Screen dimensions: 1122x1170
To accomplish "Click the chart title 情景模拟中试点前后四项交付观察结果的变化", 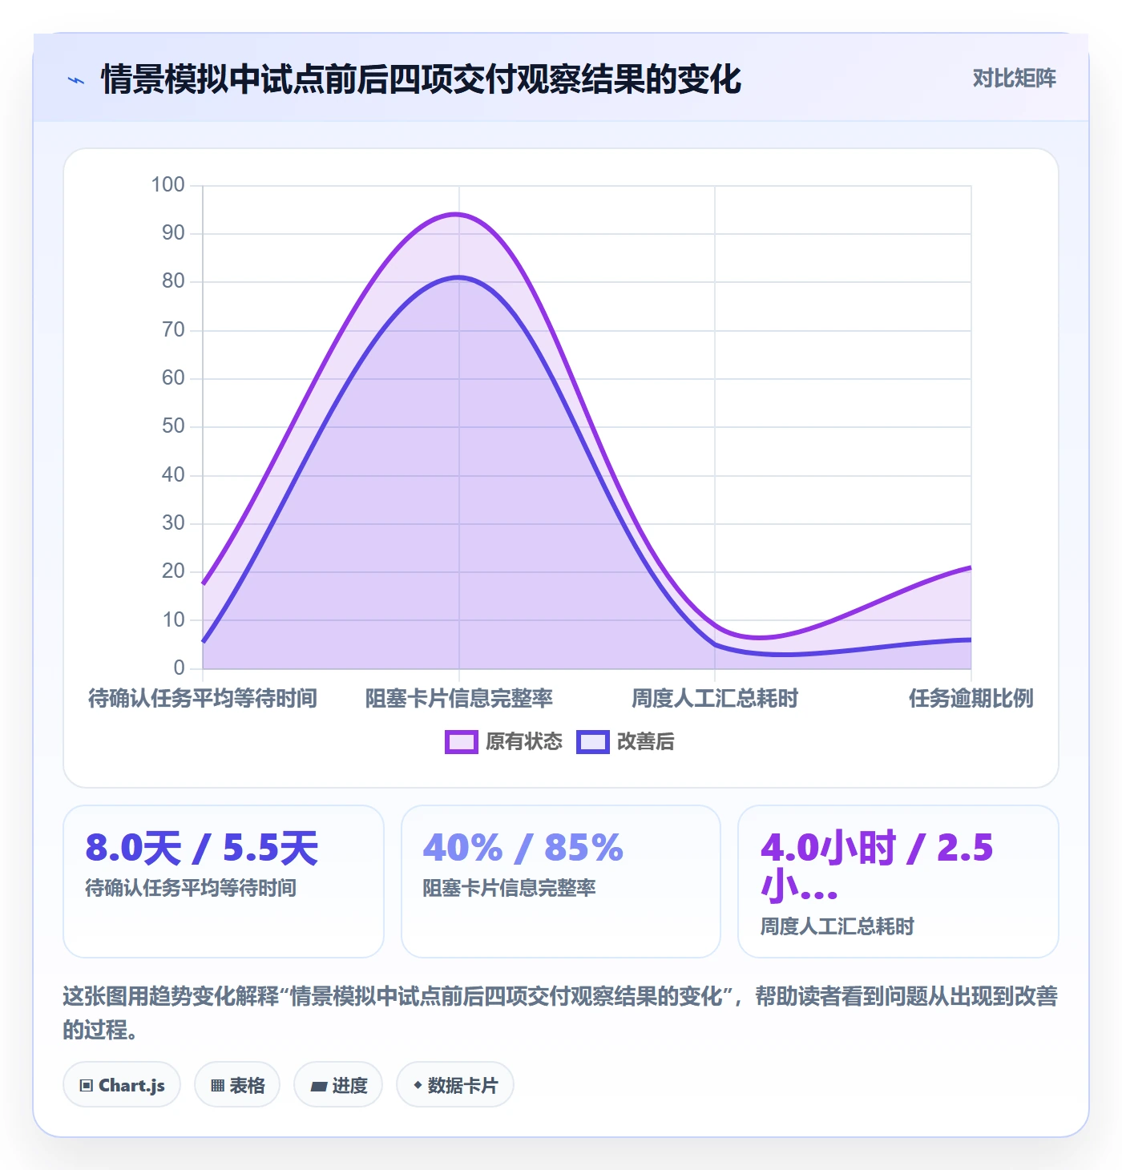I will tap(422, 79).
